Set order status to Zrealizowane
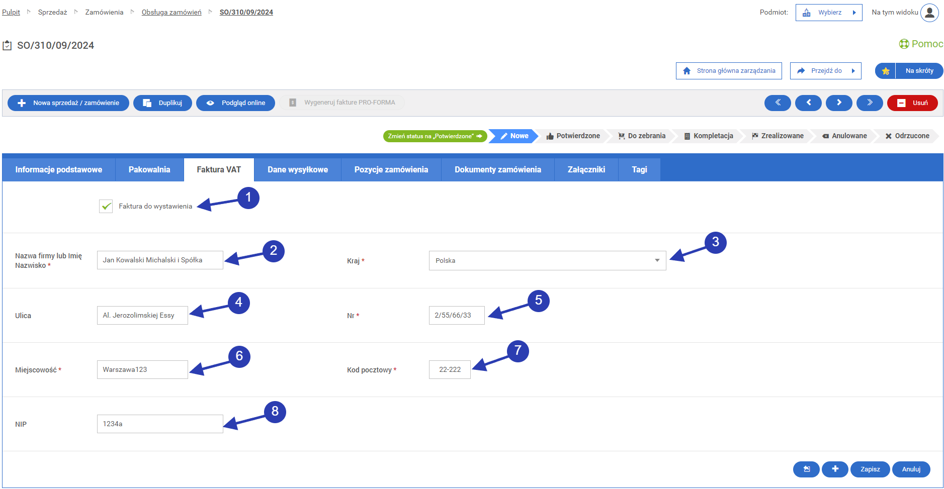The width and height of the screenshot is (944, 489). (x=778, y=136)
